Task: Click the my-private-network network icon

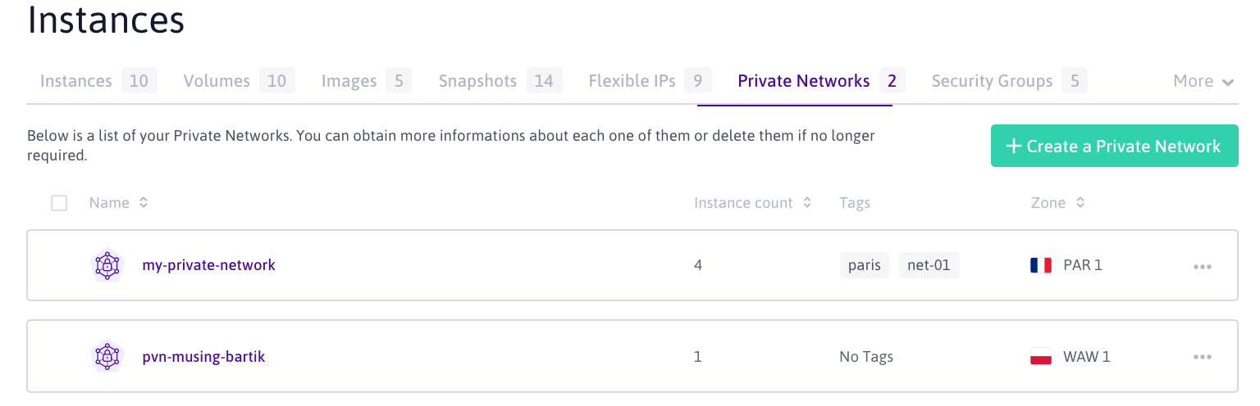Action: tap(106, 265)
